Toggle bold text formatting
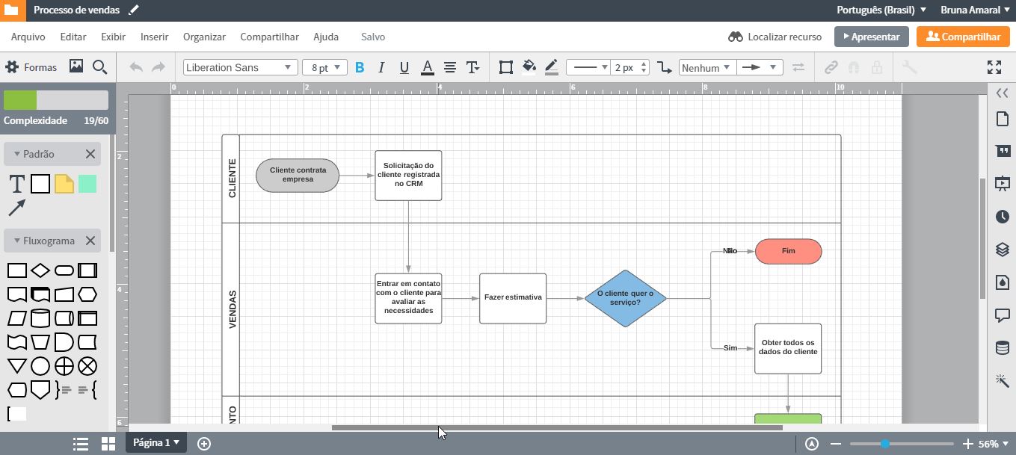Screen dimensions: 1016x455 tap(360, 67)
